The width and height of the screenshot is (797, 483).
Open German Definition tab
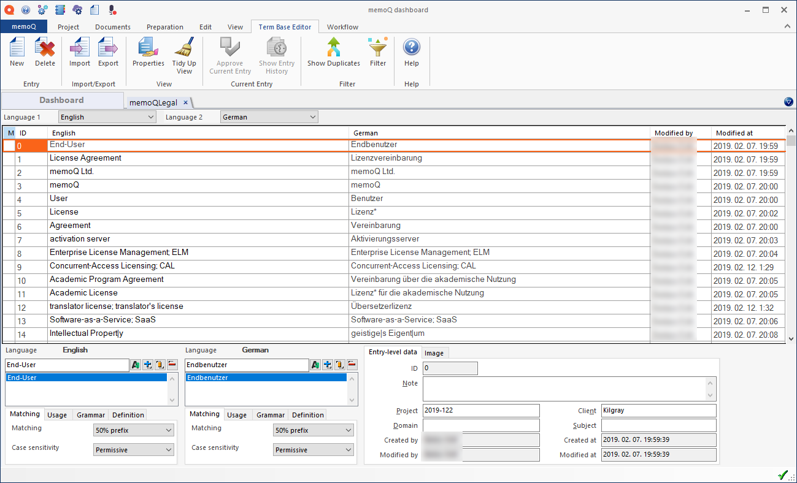tap(308, 415)
